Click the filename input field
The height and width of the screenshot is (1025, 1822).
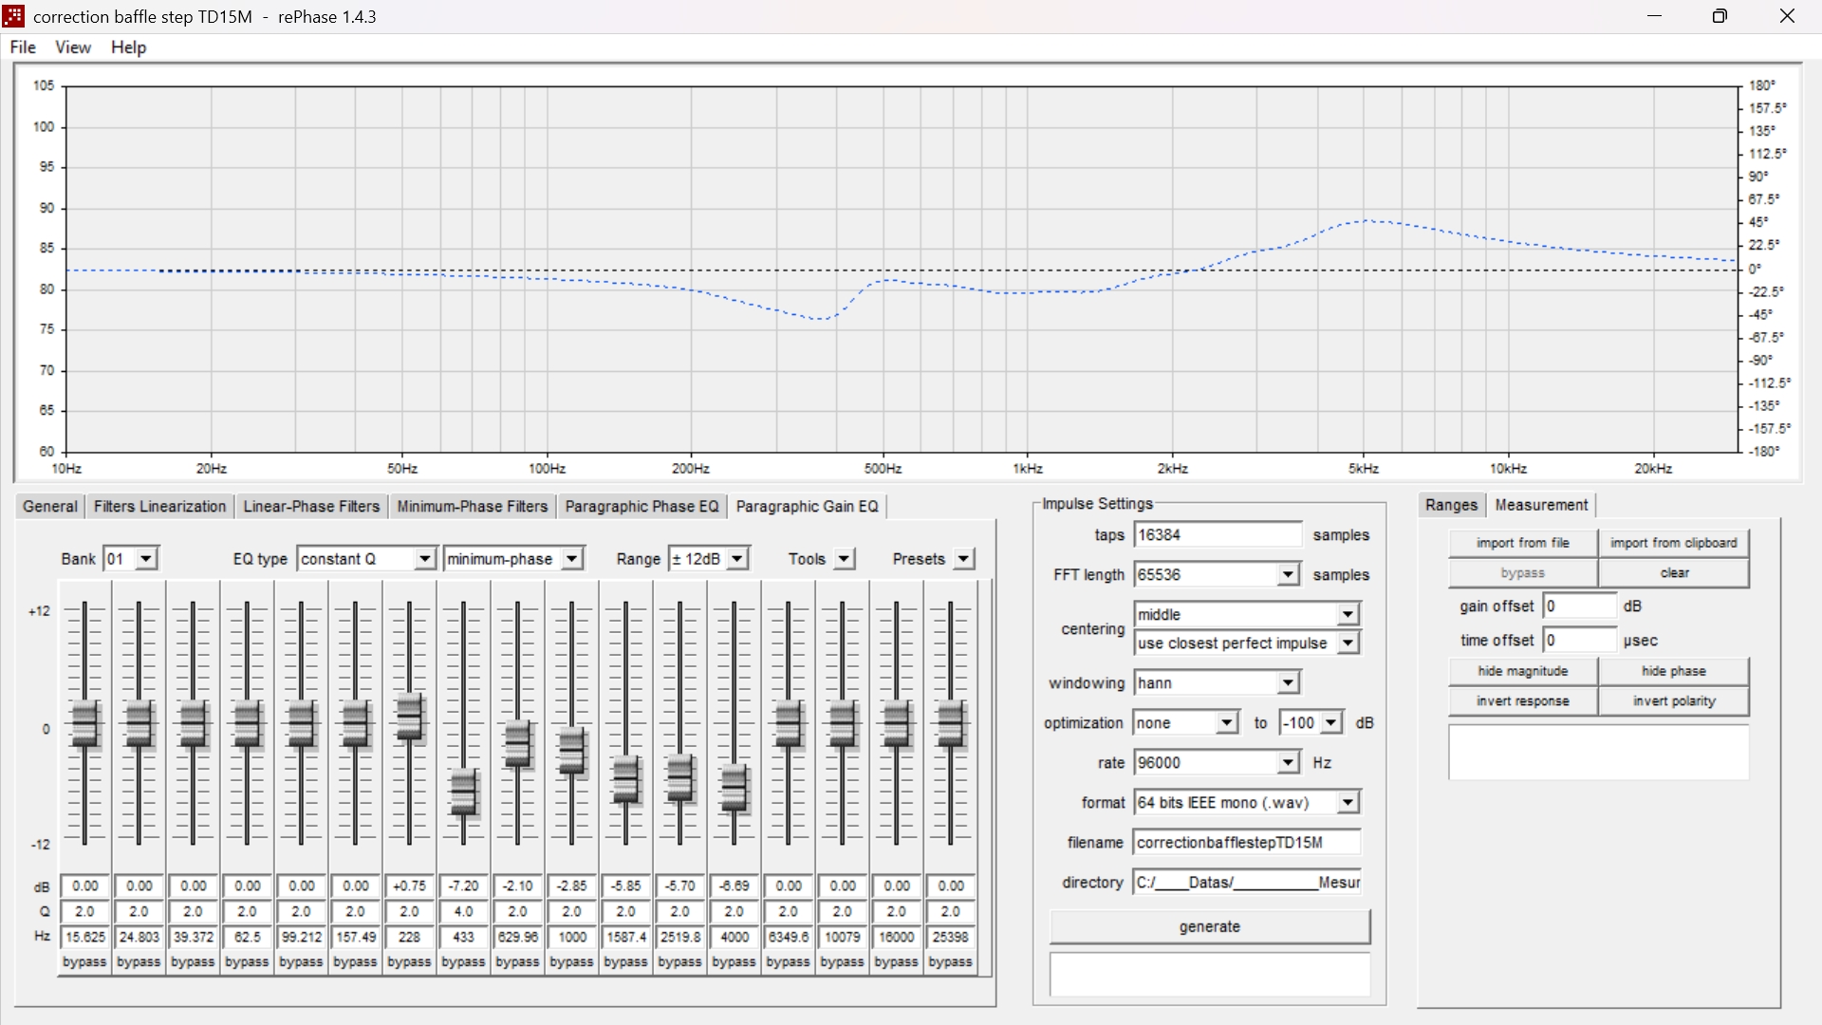(x=1247, y=843)
